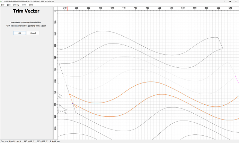This screenshot has height=143, width=239.
Task: Trim the short orange stub below the blue point
Action: pyautogui.click(x=75, y=105)
